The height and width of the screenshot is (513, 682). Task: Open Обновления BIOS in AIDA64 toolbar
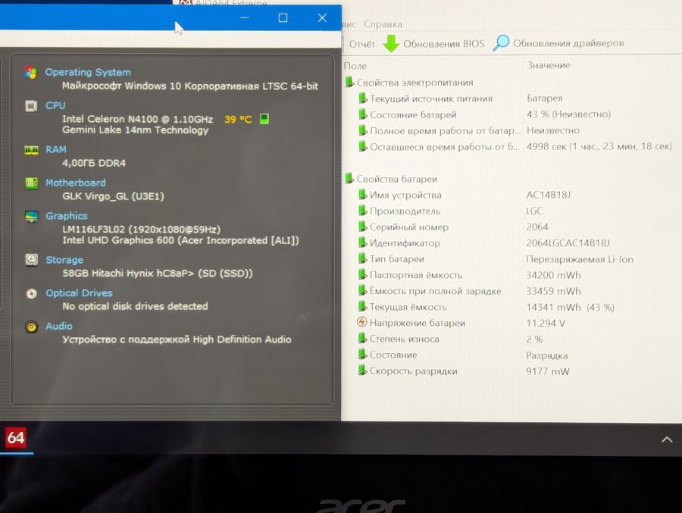[x=443, y=44]
